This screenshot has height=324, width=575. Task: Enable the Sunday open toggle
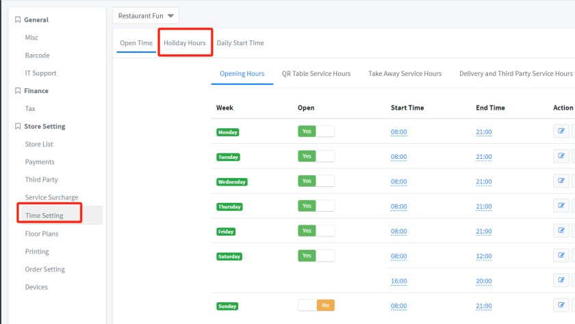click(316, 306)
